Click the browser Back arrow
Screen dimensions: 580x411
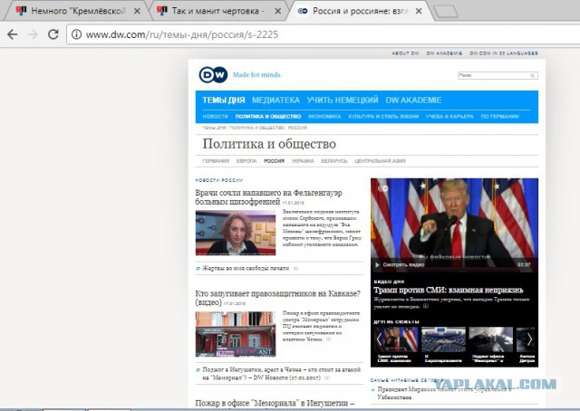point(13,34)
